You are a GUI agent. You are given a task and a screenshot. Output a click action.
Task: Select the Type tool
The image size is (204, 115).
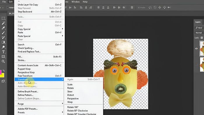[3, 52]
